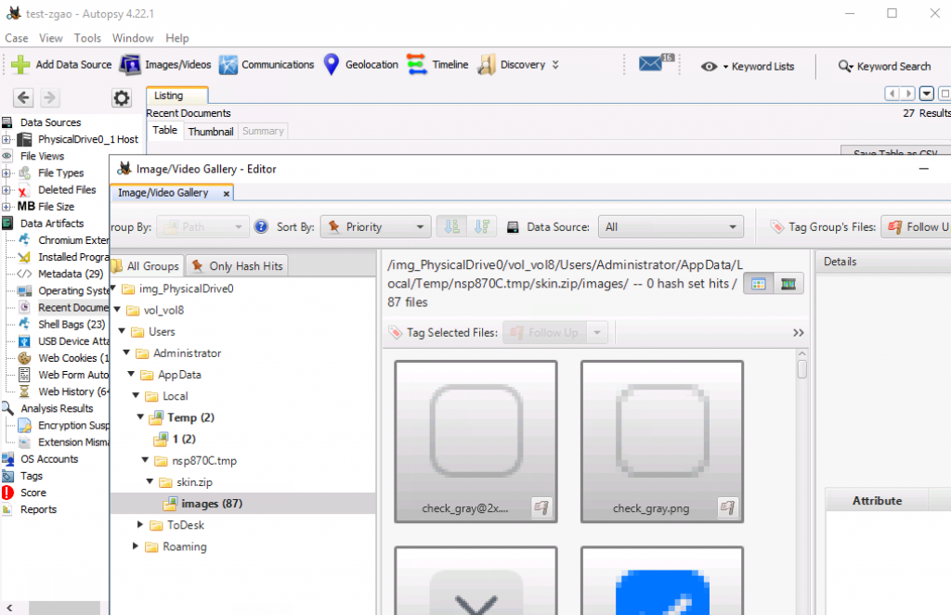Switch to the Only Hash Hits tab
The width and height of the screenshot is (951, 615).
pos(237,266)
